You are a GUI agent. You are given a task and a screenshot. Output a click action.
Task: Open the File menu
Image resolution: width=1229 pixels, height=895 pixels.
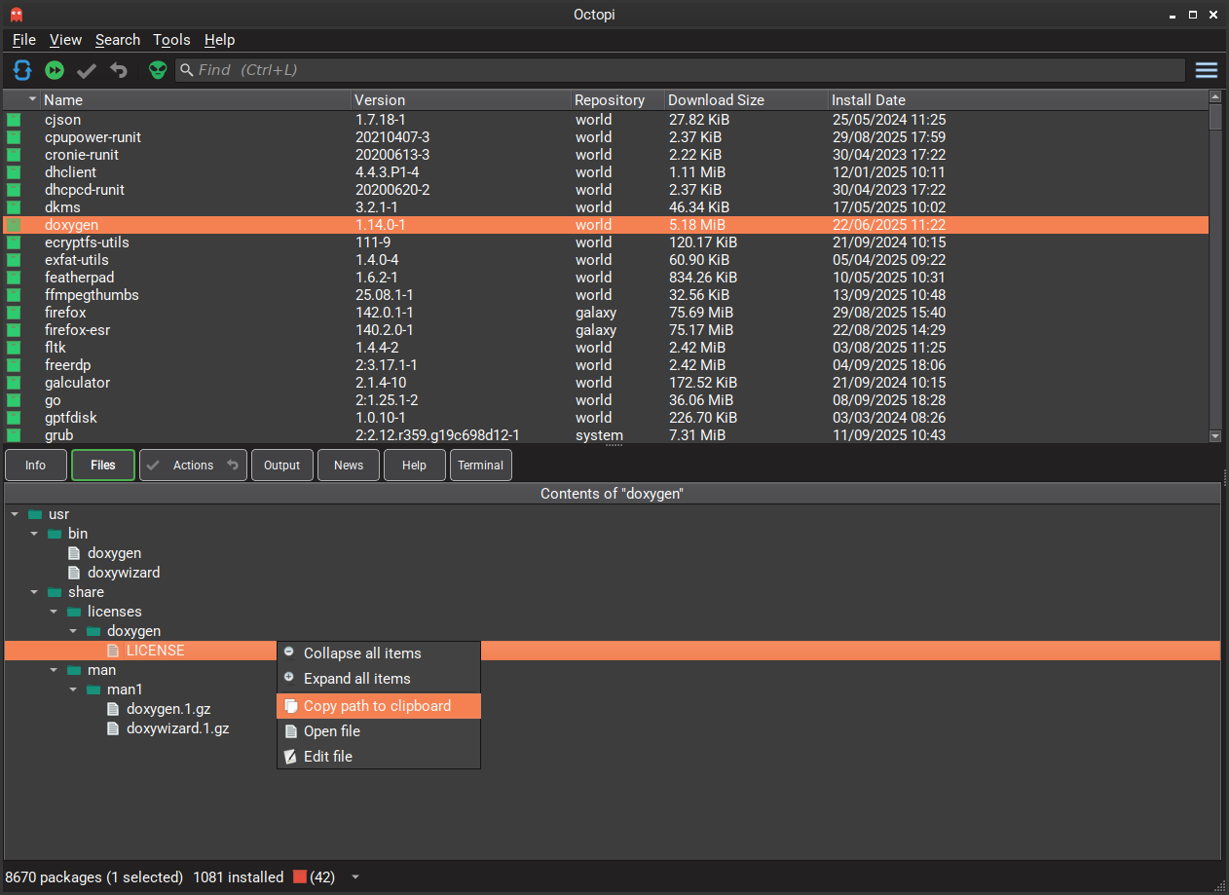23,40
